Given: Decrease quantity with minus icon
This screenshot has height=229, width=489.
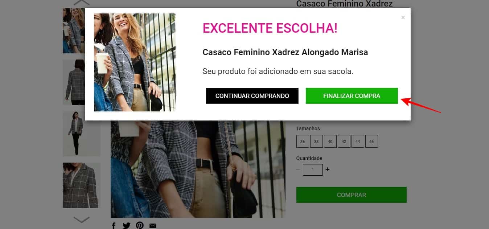Looking at the screenshot, I should (298, 169).
